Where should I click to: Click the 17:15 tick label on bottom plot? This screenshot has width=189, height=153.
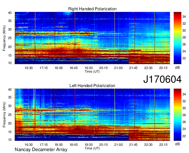(x=44, y=145)
